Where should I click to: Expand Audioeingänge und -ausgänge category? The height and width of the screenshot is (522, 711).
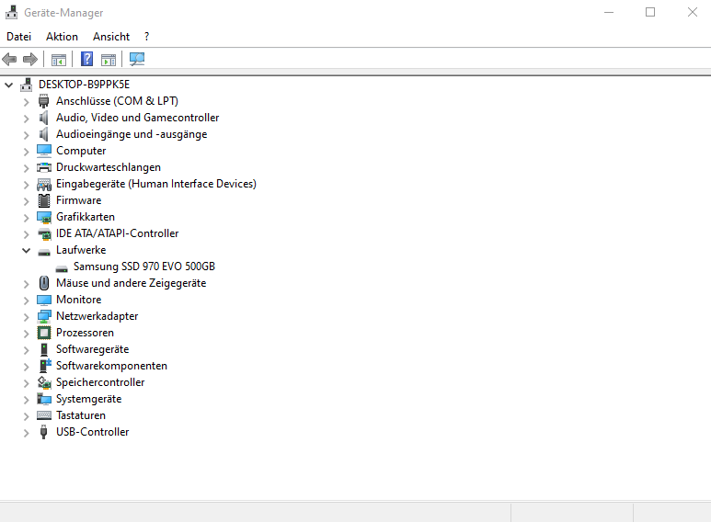click(x=27, y=134)
